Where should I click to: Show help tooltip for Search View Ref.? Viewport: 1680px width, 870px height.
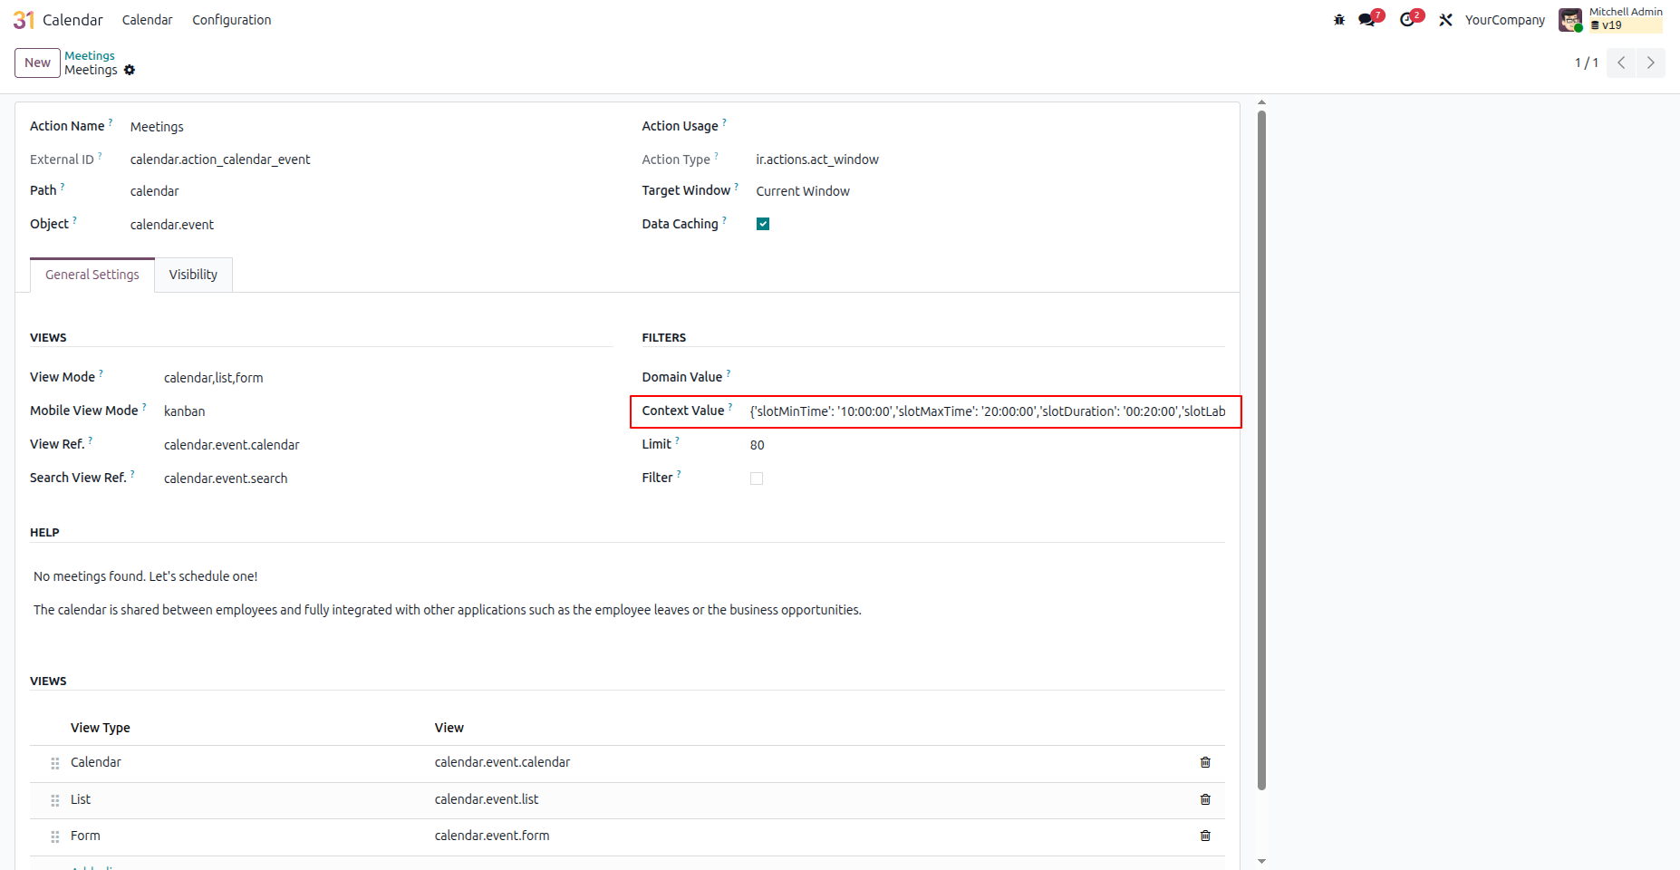click(132, 473)
